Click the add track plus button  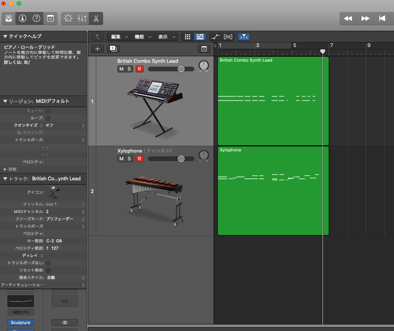point(97,49)
